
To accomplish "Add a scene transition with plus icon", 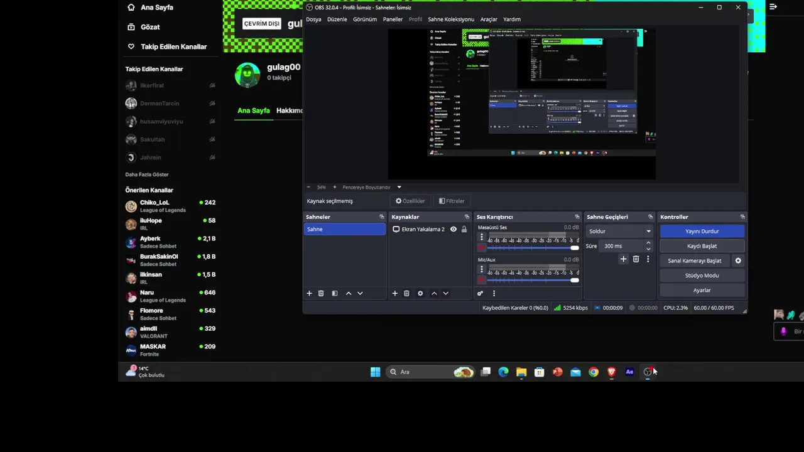I will pyautogui.click(x=623, y=259).
